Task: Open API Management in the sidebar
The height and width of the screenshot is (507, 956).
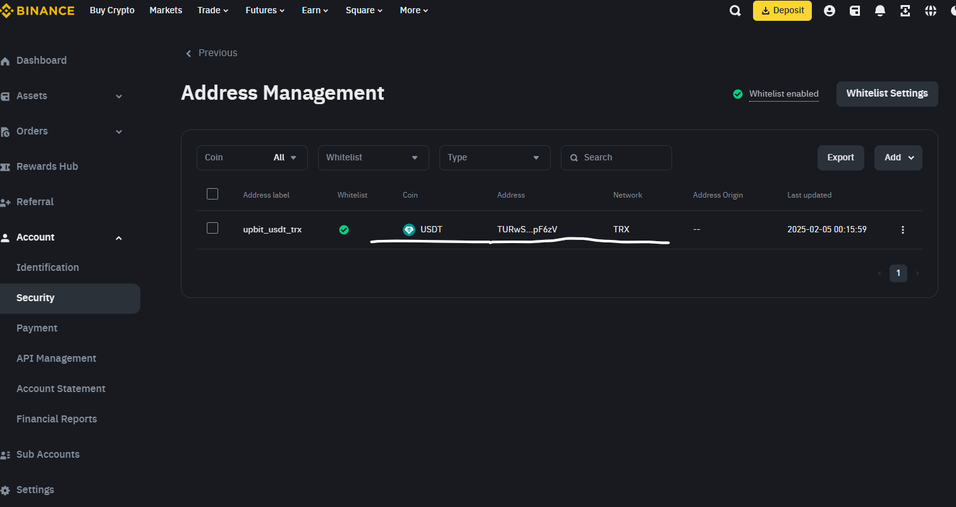Action: [x=56, y=359]
